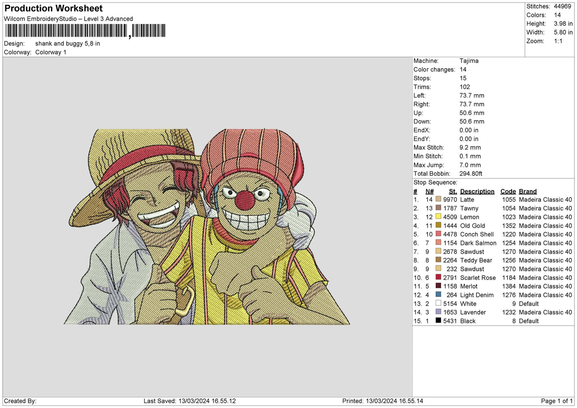Click the Height value 3.98 in
The image size is (577, 408).
coord(563,24)
